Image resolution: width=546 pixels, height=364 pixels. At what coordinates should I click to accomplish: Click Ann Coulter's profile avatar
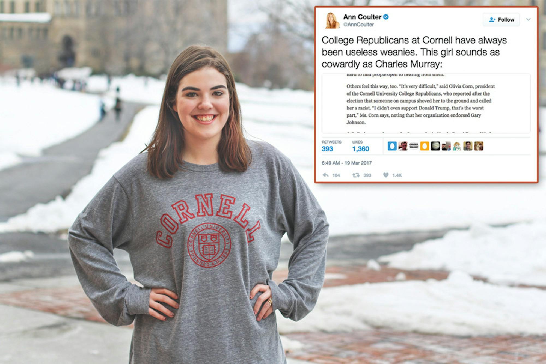[x=332, y=20]
